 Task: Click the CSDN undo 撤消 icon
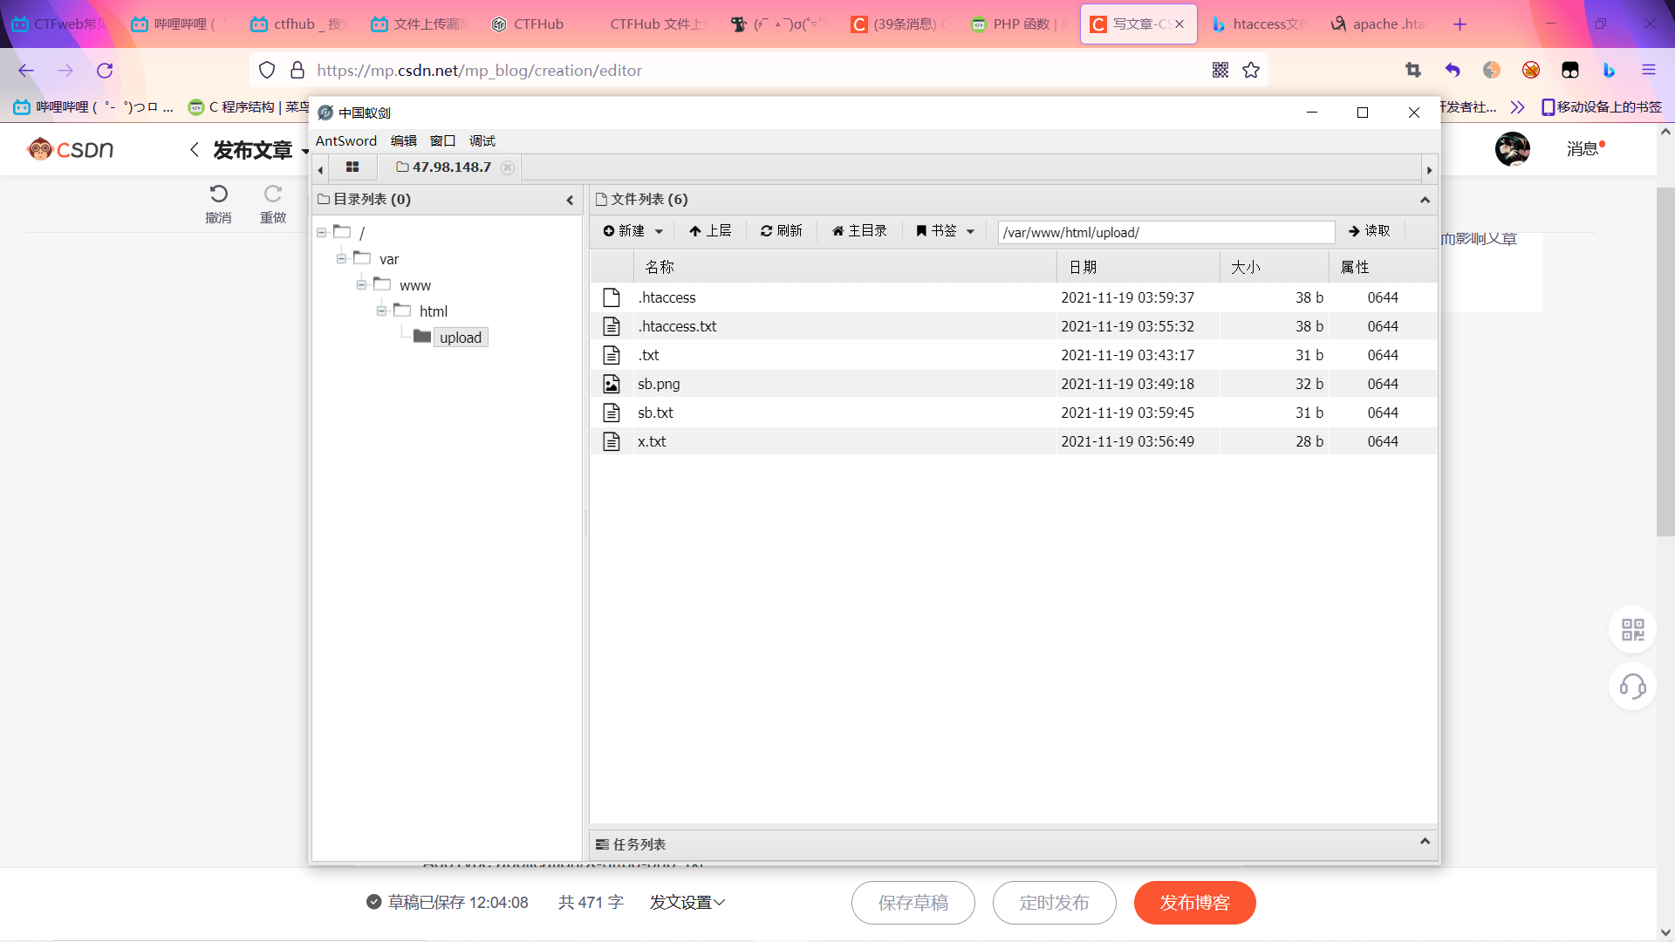[218, 194]
